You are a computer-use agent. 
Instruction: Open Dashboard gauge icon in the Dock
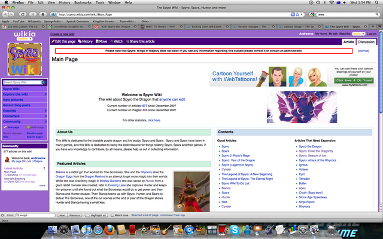[64, 229]
